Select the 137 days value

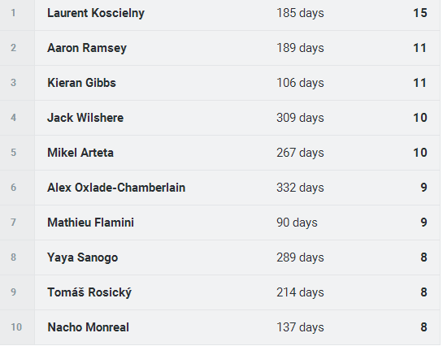(300, 327)
